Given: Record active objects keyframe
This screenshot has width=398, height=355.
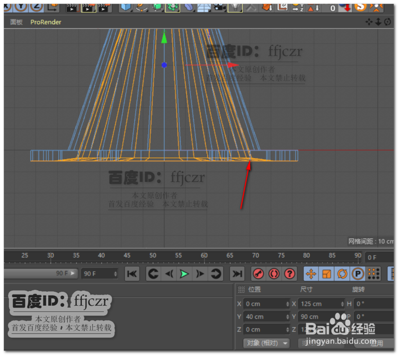Looking at the screenshot, I should pos(258,274).
